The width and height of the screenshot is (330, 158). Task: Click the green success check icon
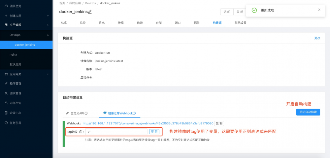pos(254,10)
